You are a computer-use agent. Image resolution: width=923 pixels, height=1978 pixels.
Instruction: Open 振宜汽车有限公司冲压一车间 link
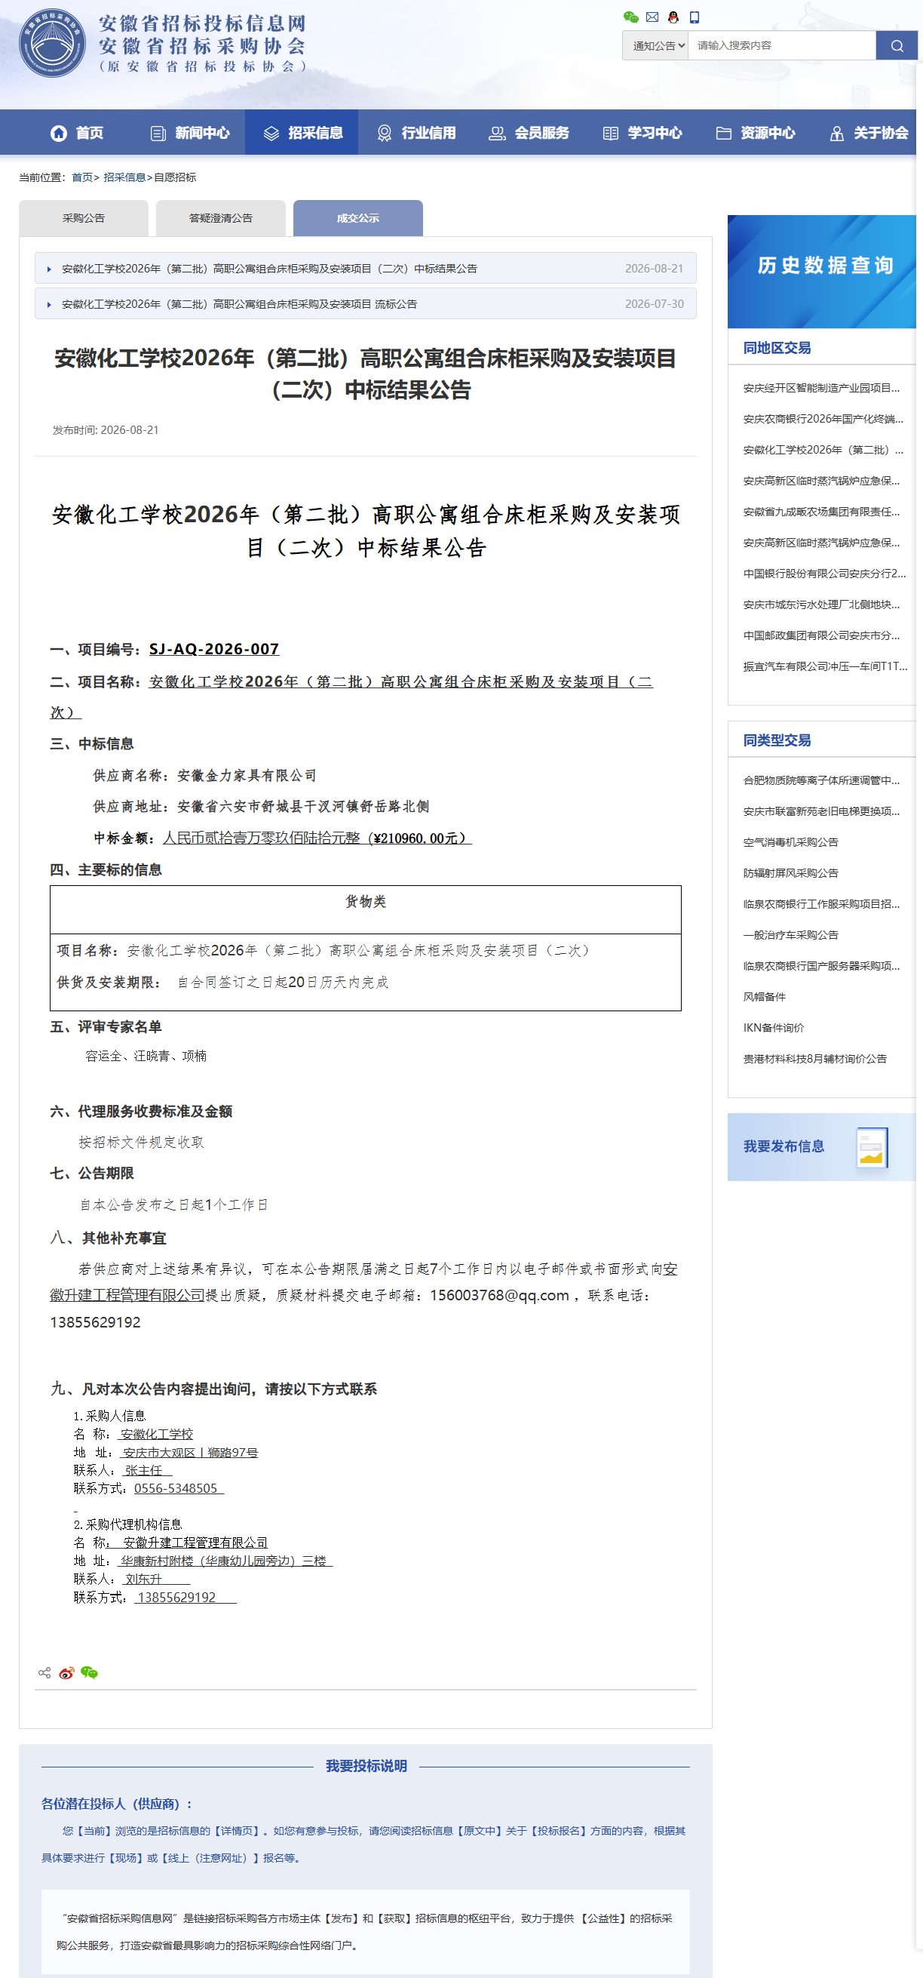point(825,666)
